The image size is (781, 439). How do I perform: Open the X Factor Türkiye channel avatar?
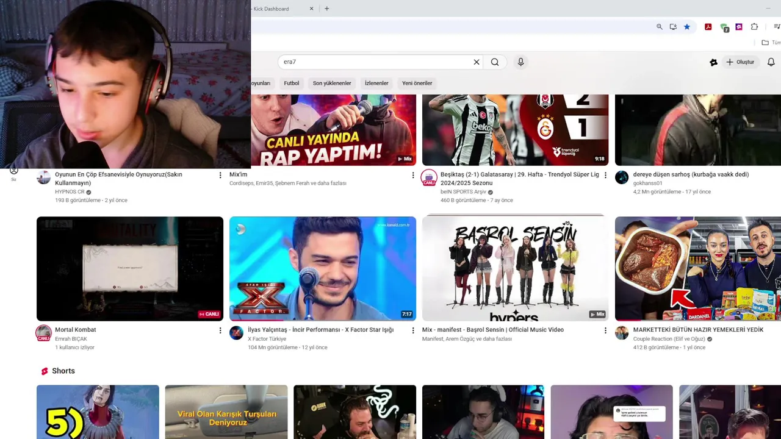[236, 333]
